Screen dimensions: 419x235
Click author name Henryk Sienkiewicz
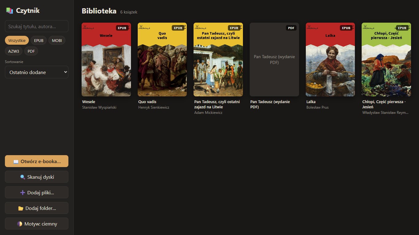tap(154, 107)
